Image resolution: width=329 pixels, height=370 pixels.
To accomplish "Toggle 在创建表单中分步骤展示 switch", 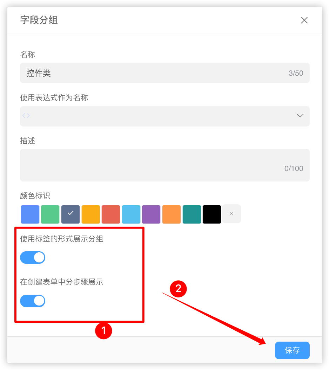I will click(33, 301).
